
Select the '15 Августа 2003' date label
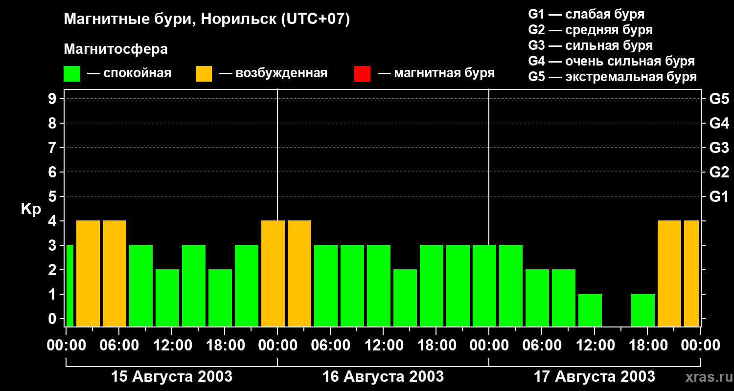(172, 377)
